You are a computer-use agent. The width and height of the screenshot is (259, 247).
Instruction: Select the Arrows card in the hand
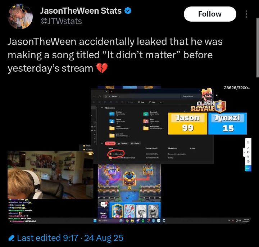[x=129, y=211]
